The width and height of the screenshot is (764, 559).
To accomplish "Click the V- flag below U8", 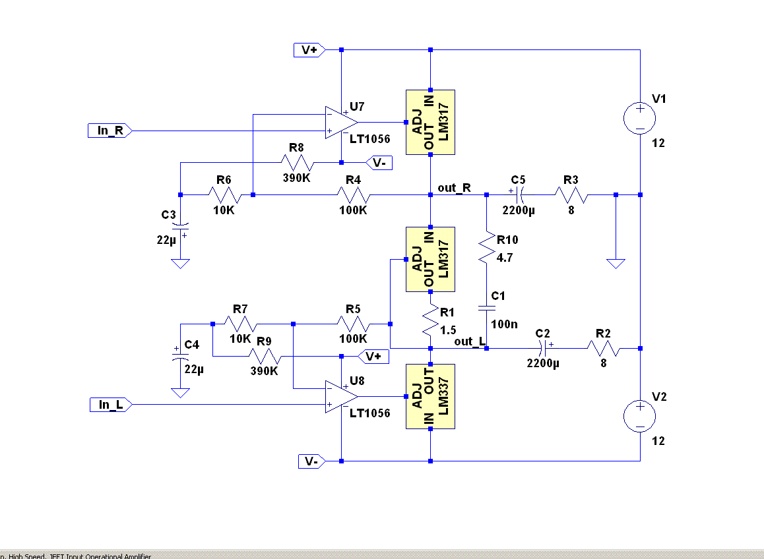I will [x=312, y=461].
